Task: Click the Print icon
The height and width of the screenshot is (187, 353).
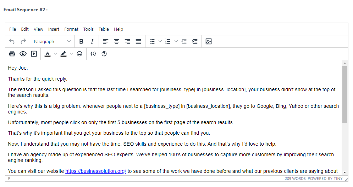Action: [x=12, y=54]
